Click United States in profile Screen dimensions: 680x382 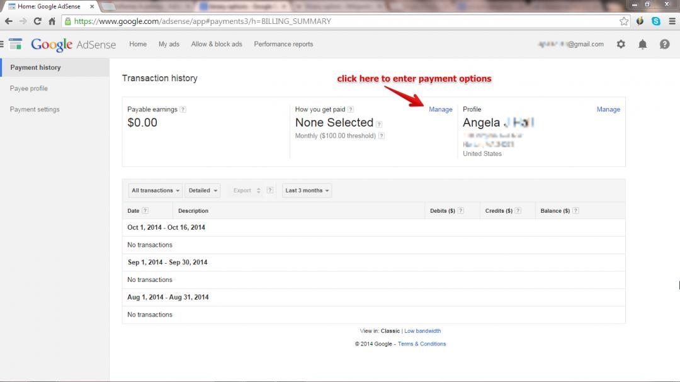click(482, 154)
